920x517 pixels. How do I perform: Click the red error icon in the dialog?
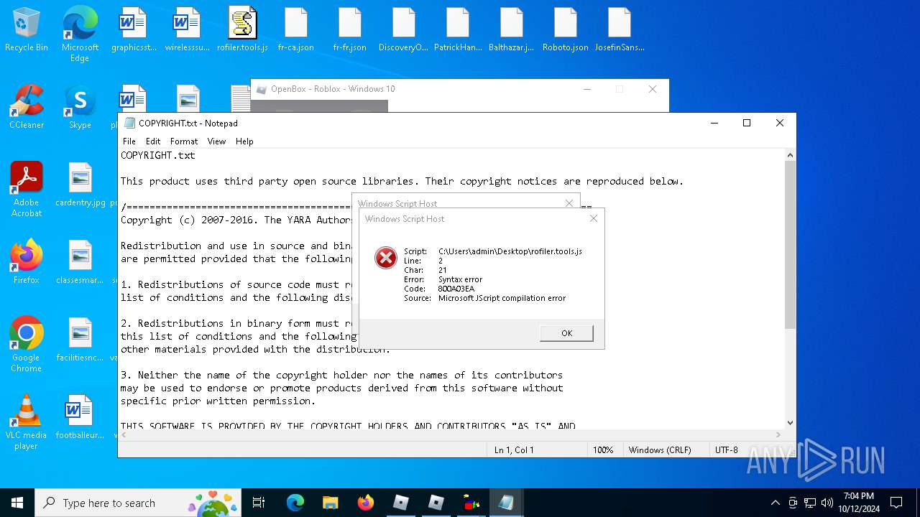pos(386,258)
